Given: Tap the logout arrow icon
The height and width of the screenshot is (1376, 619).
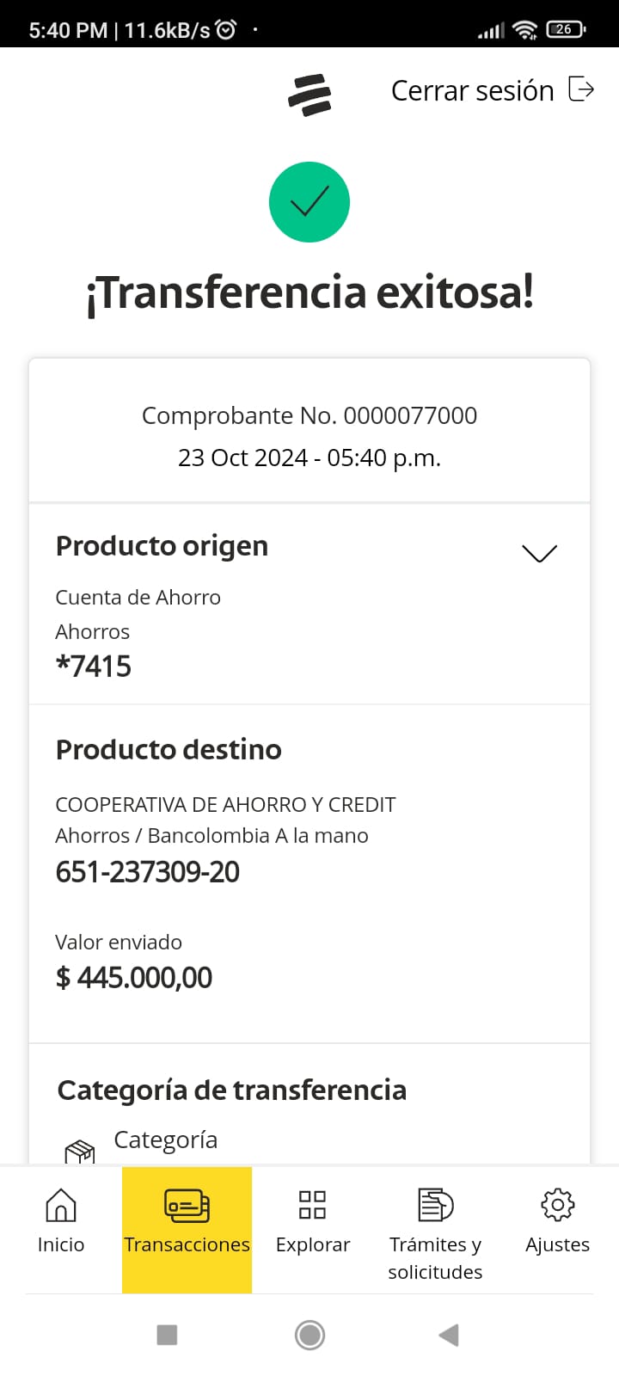Looking at the screenshot, I should pyautogui.click(x=581, y=89).
